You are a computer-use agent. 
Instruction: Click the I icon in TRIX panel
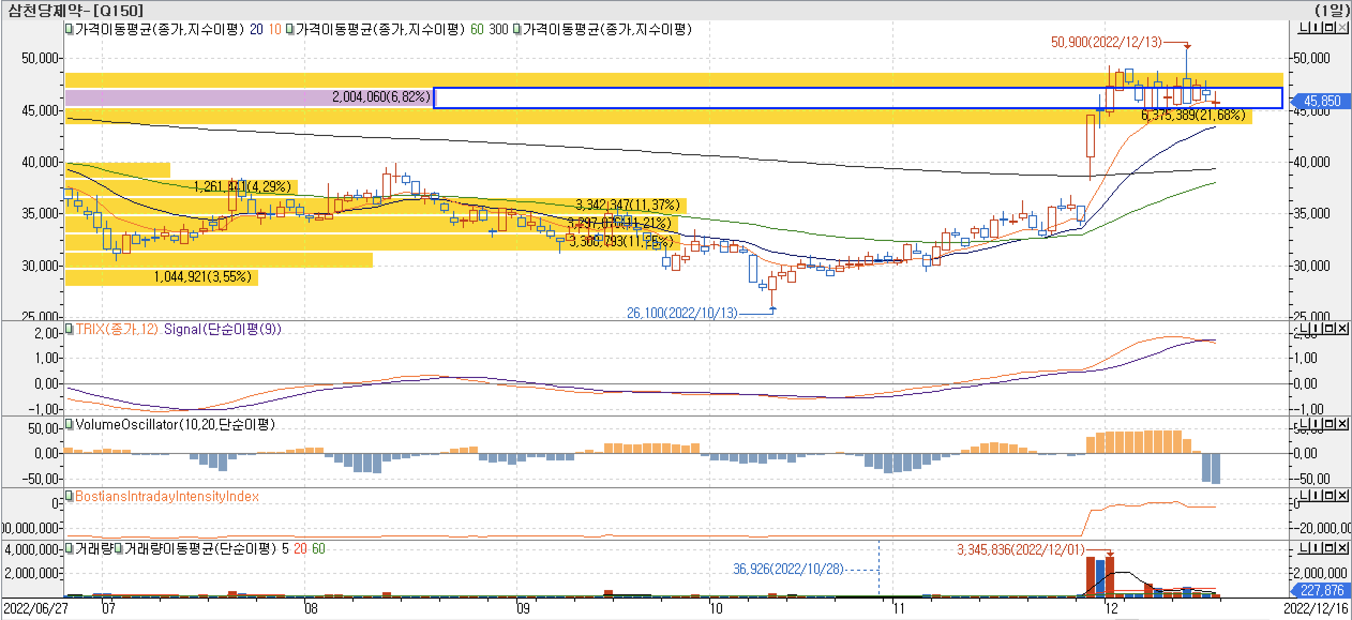pos(1316,328)
